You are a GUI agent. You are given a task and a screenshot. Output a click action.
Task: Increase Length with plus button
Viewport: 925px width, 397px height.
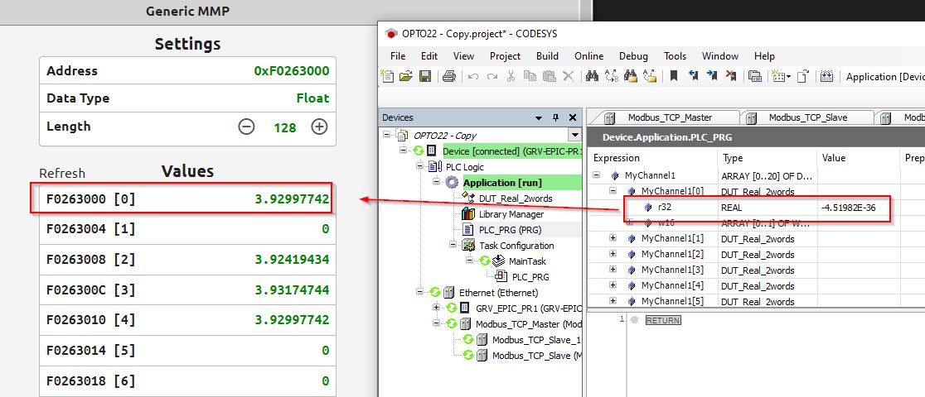click(319, 126)
